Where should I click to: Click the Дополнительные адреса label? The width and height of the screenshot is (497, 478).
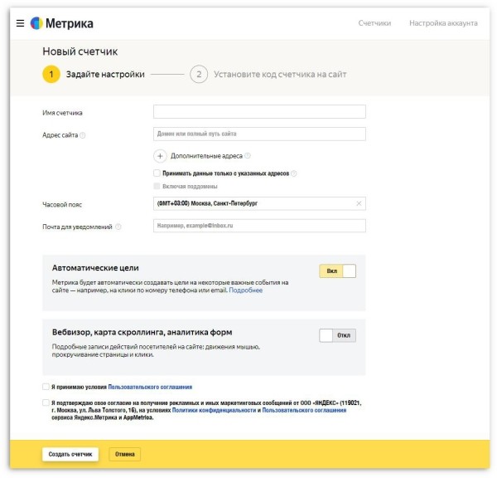pos(206,156)
